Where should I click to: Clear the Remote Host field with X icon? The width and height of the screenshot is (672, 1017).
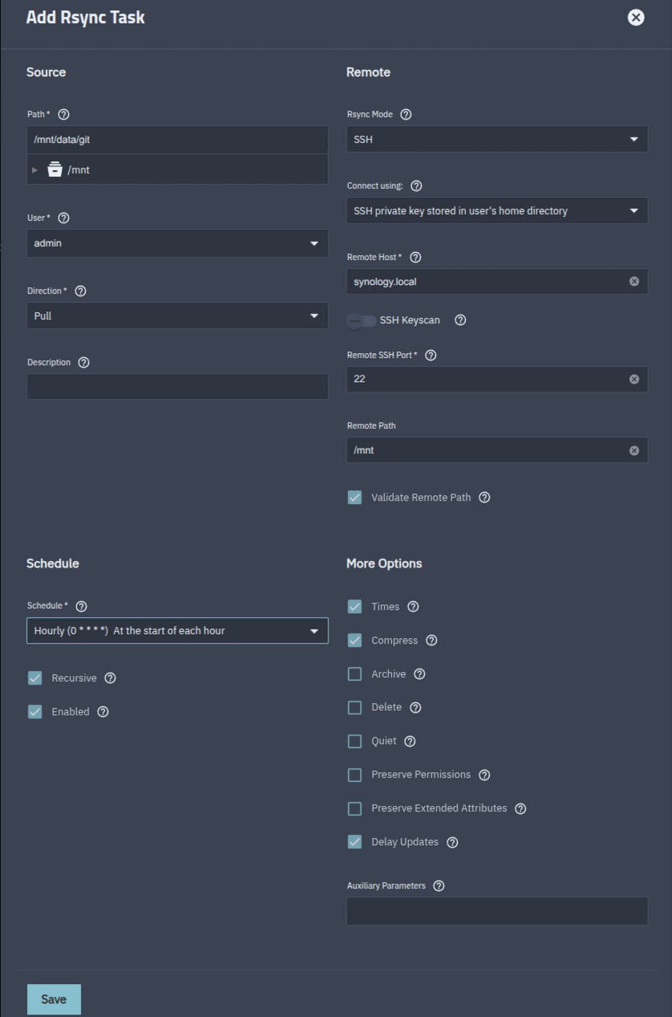tap(634, 282)
